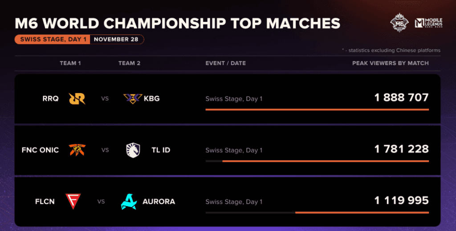Click the Event / Date column header
The image size is (456, 231).
(x=226, y=63)
